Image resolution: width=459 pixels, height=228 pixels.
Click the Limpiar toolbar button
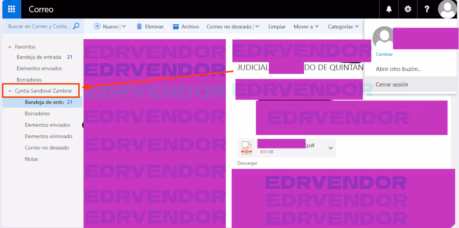point(277,27)
